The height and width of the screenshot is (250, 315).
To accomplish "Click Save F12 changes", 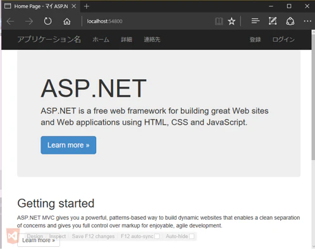I will click(x=93, y=236).
